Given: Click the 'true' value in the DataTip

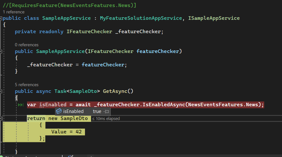Looking at the screenshot, I should point(97,111).
